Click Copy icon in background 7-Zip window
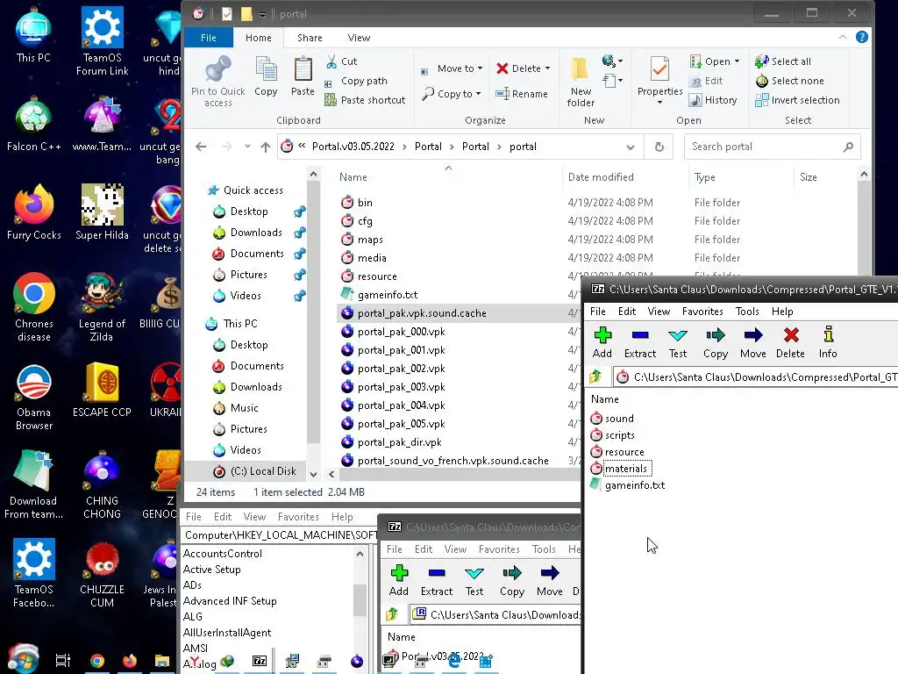898x674 pixels. click(x=512, y=573)
